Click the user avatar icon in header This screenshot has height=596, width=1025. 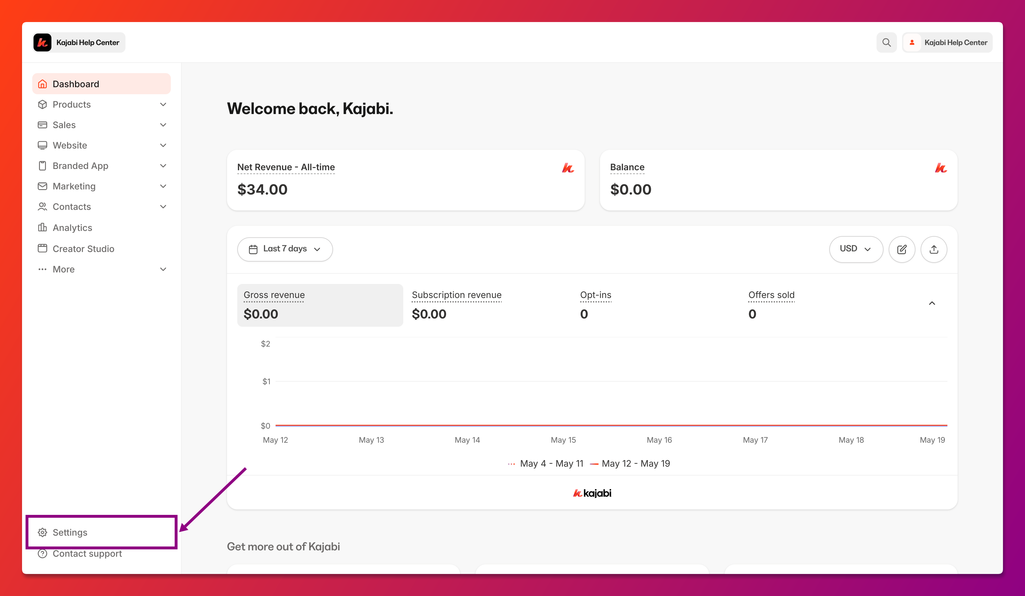click(x=912, y=42)
